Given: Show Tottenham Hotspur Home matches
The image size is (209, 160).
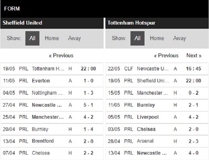Looking at the screenshot, I should [x=157, y=38].
